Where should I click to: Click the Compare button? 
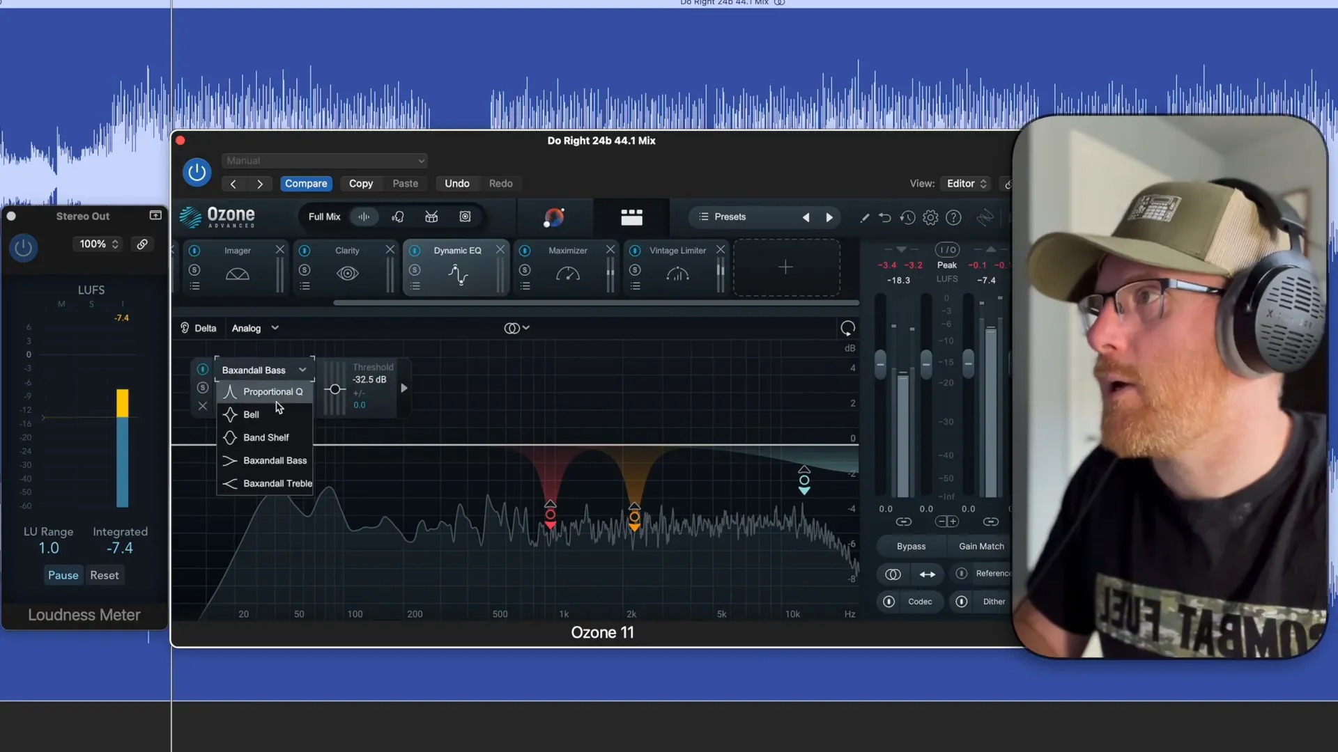click(306, 184)
